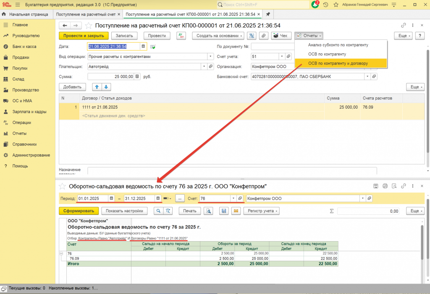This screenshot has height=294, width=430.
Task: Close the Поступление на расчетный счет list tab
Action: [119, 14]
